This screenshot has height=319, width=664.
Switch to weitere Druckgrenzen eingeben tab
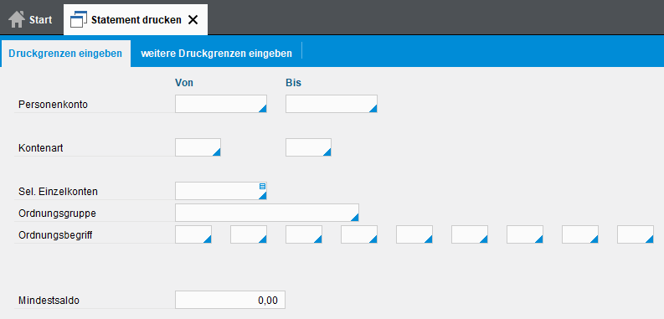point(216,54)
